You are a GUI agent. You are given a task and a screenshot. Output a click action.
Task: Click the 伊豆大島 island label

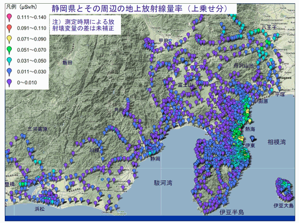(284, 206)
